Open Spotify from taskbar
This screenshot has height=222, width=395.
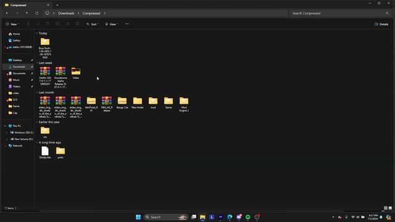[x=248, y=217]
